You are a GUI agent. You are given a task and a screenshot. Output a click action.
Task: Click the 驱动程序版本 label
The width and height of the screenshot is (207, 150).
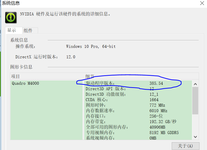pos(100,83)
